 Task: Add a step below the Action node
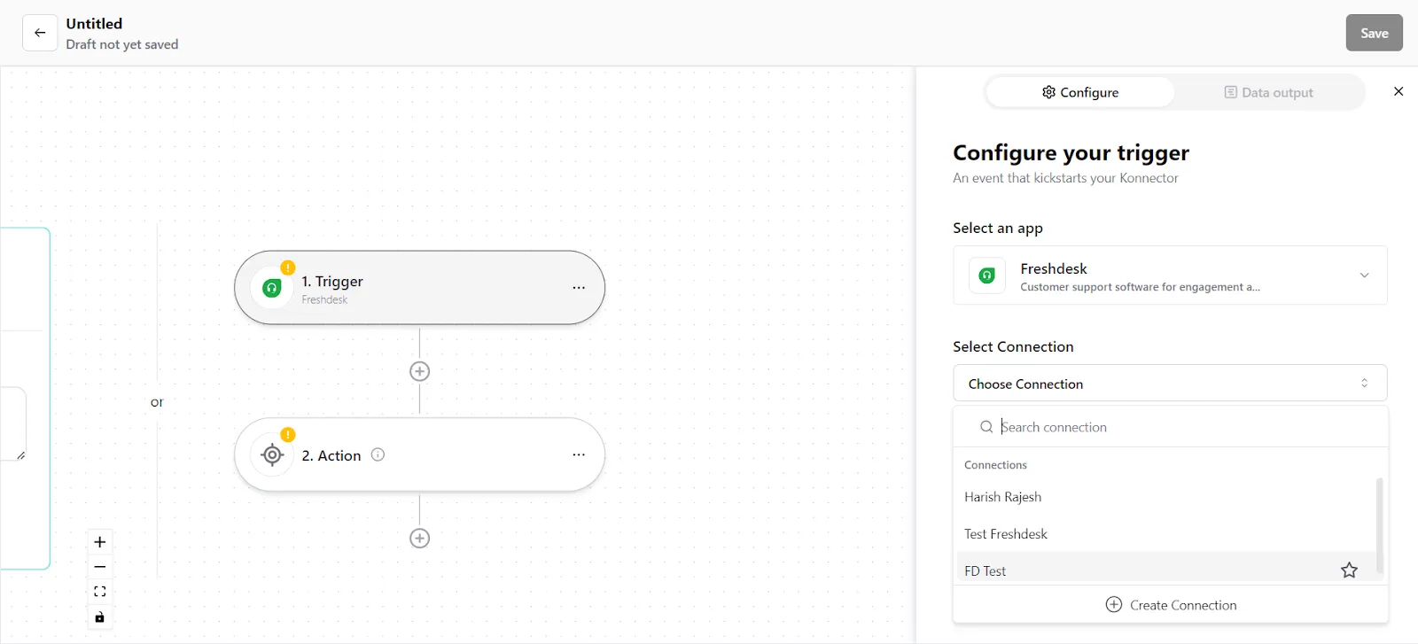(420, 539)
